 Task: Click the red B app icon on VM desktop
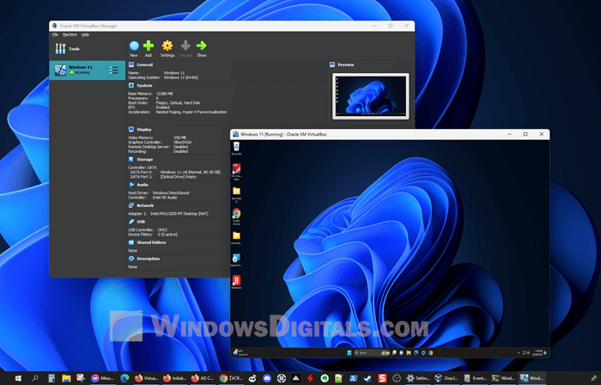tap(236, 282)
